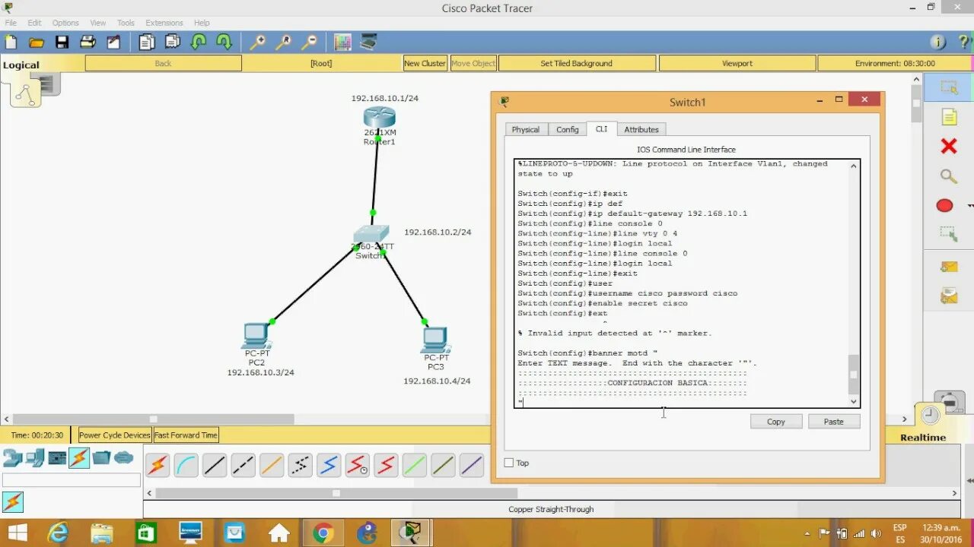Select the Components category icon
The height and width of the screenshot is (547, 974).
pos(57,457)
